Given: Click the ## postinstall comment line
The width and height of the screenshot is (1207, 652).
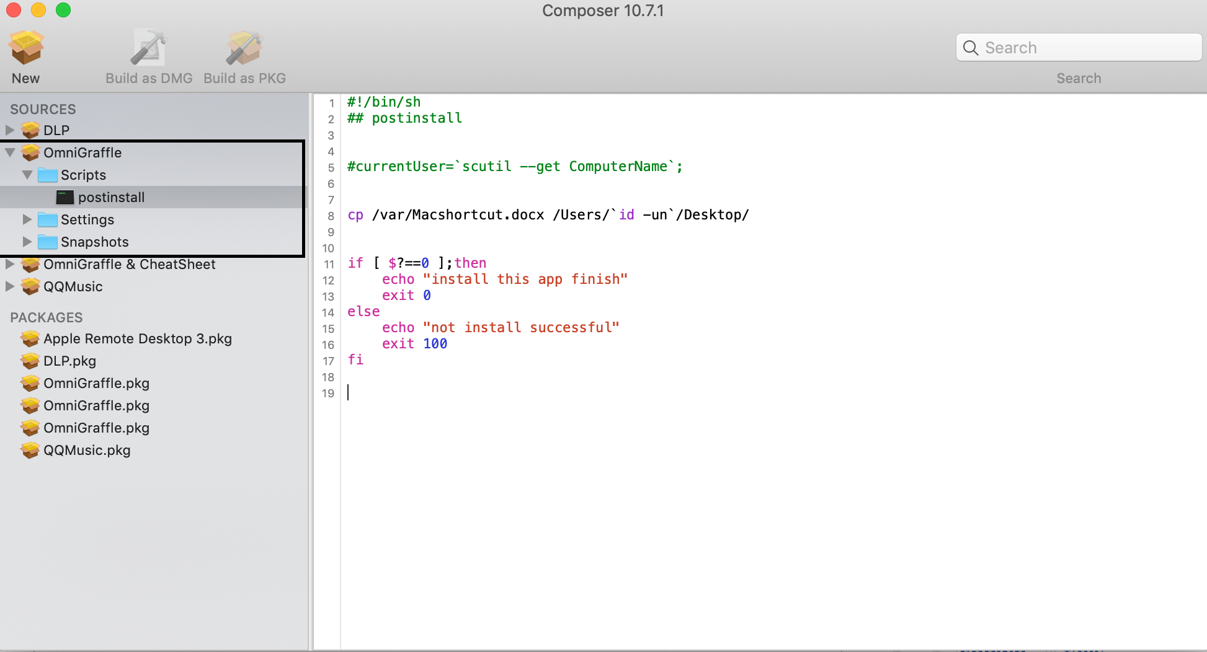Looking at the screenshot, I should [x=404, y=118].
